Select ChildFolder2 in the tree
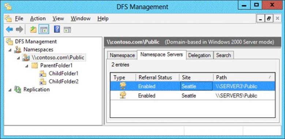Image resolution: width=285 pixels, height=139 pixels. click(63, 82)
